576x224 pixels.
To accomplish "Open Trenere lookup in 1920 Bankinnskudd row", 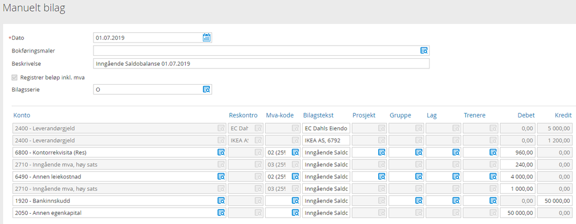I will pos(493,200).
